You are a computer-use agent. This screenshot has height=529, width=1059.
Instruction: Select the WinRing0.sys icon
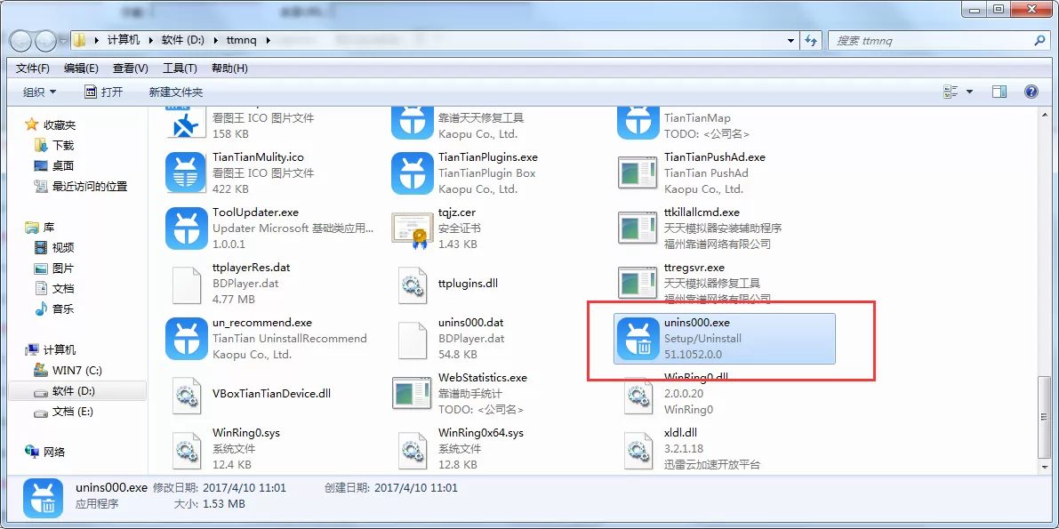[186, 449]
